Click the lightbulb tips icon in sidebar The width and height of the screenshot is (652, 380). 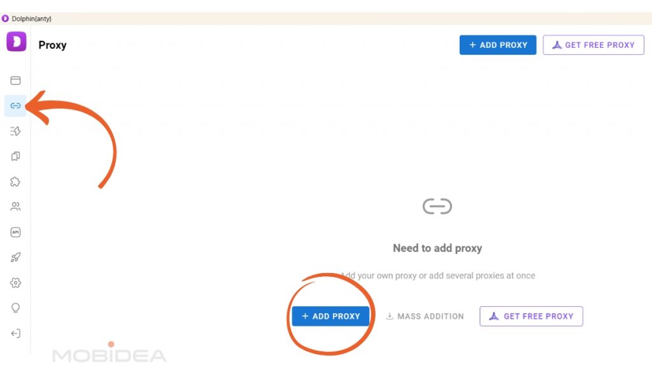tap(15, 307)
